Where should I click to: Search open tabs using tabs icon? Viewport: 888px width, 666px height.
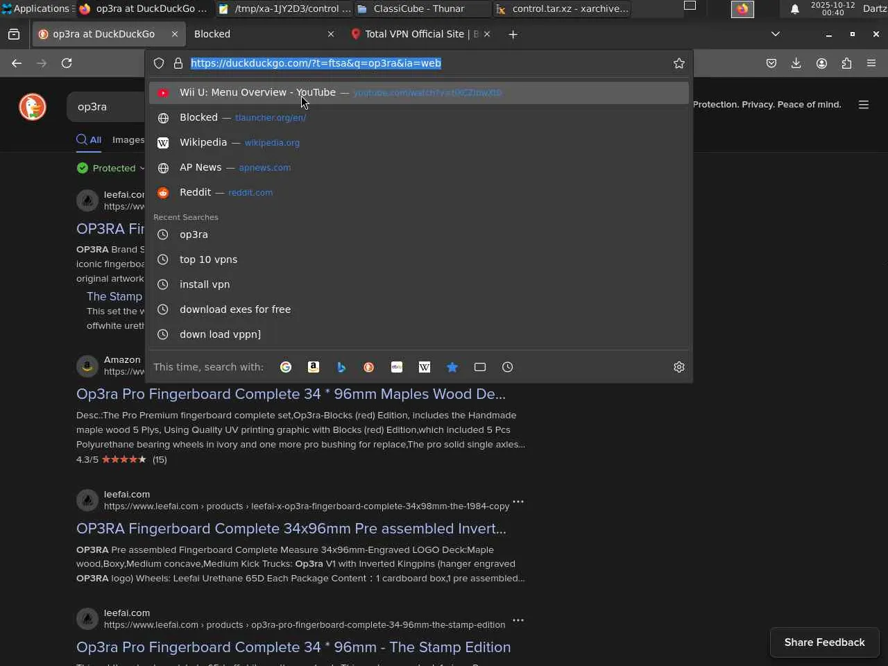tap(480, 367)
